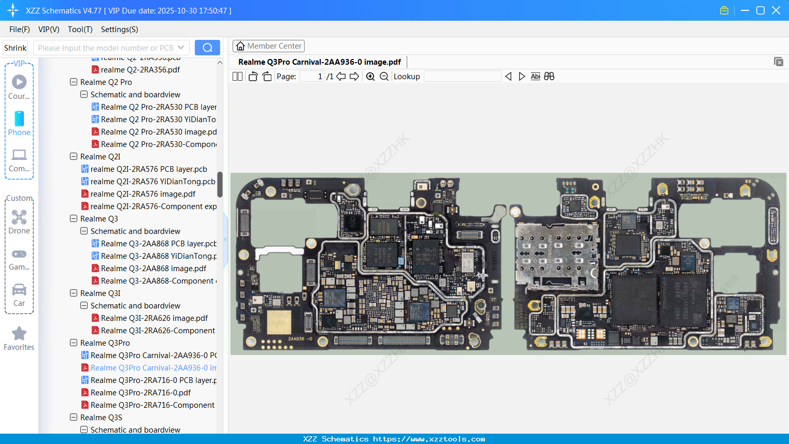Select the Realme Q3Pro Carnival-2AA936-0 image.pdf tab
Viewport: 789px width, 444px height.
coord(320,62)
